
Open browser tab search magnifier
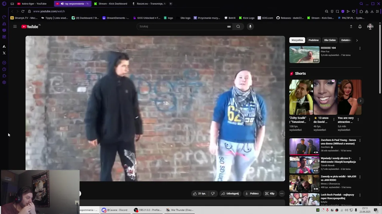click(361, 4)
